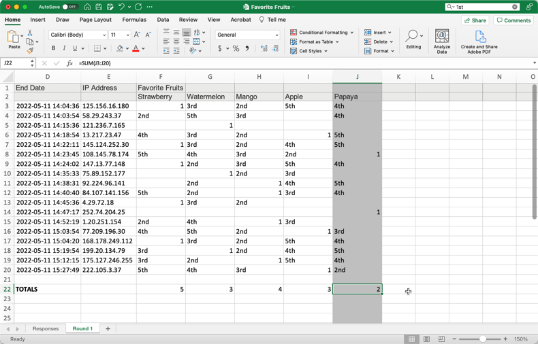Screen dimensions: 538x344
Task: Toggle Italic formatting
Action: click(64, 48)
